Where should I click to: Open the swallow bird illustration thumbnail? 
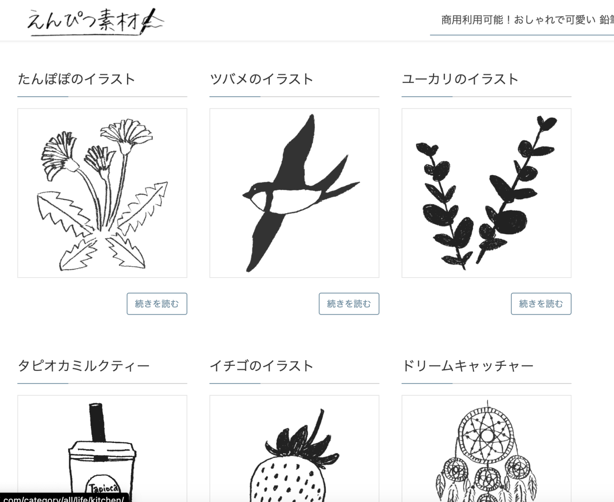(x=294, y=193)
